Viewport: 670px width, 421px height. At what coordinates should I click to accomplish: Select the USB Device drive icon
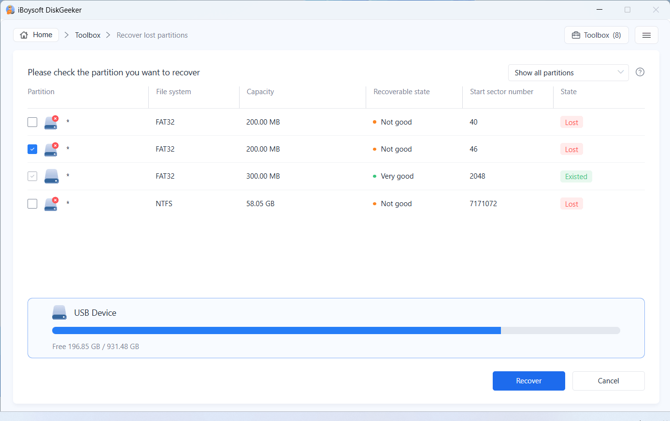point(59,312)
